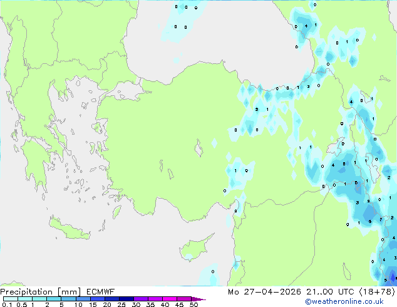
Task: Click the "Mo" weekday label
Action: tap(234, 292)
